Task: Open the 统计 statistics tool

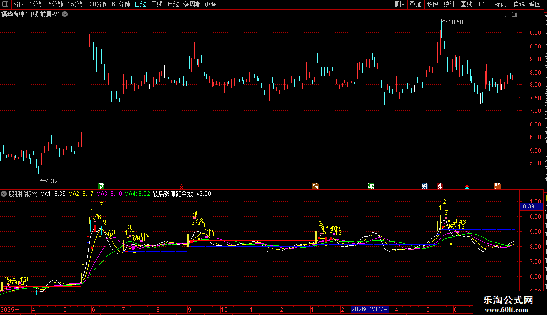Action: click(x=449, y=4)
